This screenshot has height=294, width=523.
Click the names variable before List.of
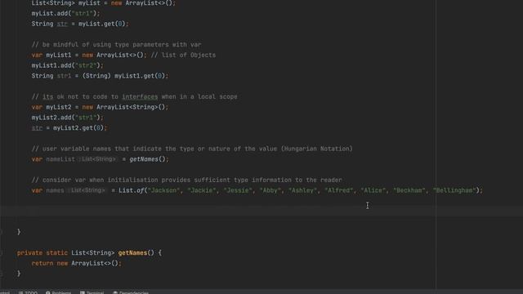(55, 190)
